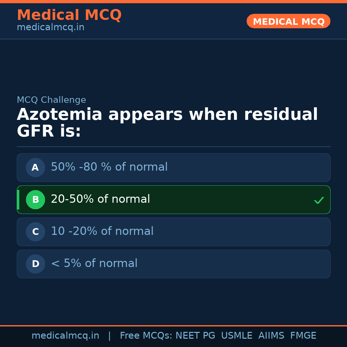
Task: Select answer 20-50% of normal
Action: point(100,199)
